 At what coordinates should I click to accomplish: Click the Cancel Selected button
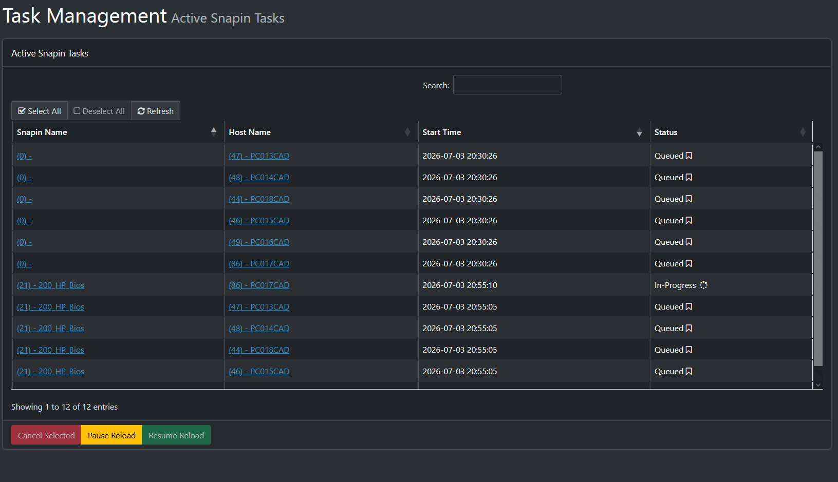(x=46, y=435)
